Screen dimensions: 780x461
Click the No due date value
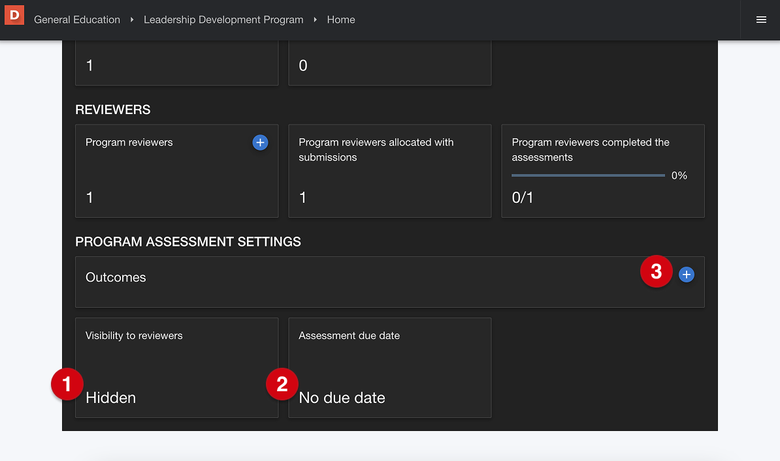click(x=342, y=397)
